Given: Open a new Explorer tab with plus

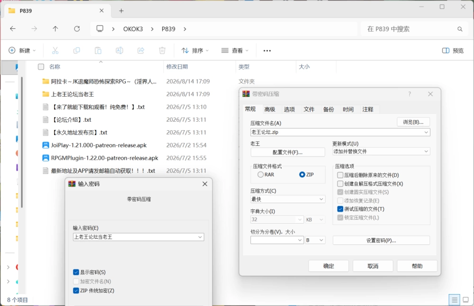Looking at the screenshot, I should pos(121,11).
